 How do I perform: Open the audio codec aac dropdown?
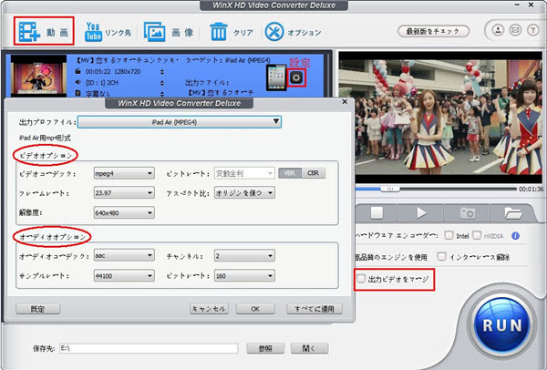[x=124, y=255]
